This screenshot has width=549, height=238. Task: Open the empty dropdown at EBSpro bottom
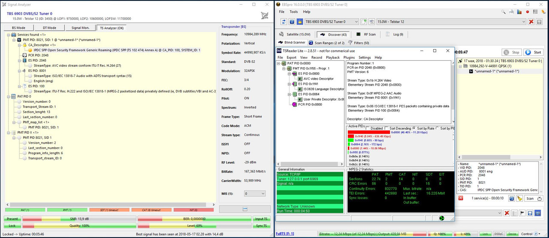pyautogui.click(x=480, y=213)
